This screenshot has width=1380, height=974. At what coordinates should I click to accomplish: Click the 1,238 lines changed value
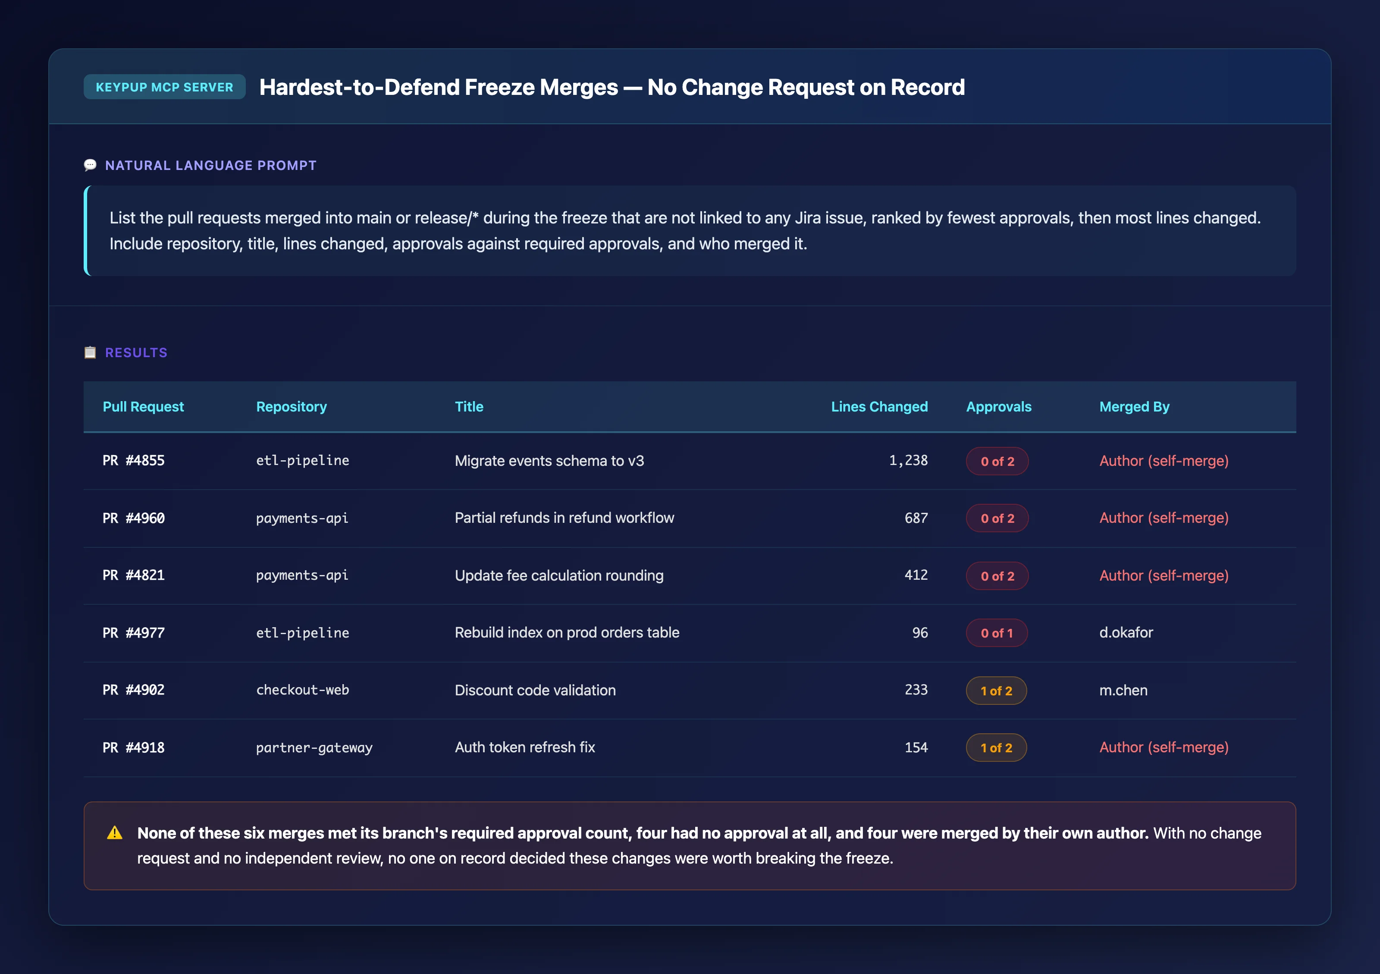908,461
